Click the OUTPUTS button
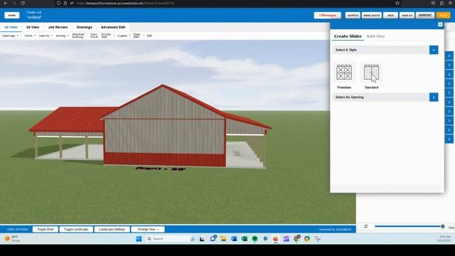The height and width of the screenshot is (256, 455). (353, 15)
